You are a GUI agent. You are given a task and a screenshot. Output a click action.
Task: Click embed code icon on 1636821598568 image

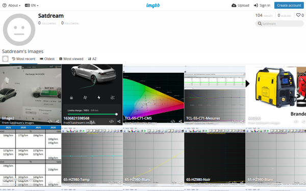[111, 121]
